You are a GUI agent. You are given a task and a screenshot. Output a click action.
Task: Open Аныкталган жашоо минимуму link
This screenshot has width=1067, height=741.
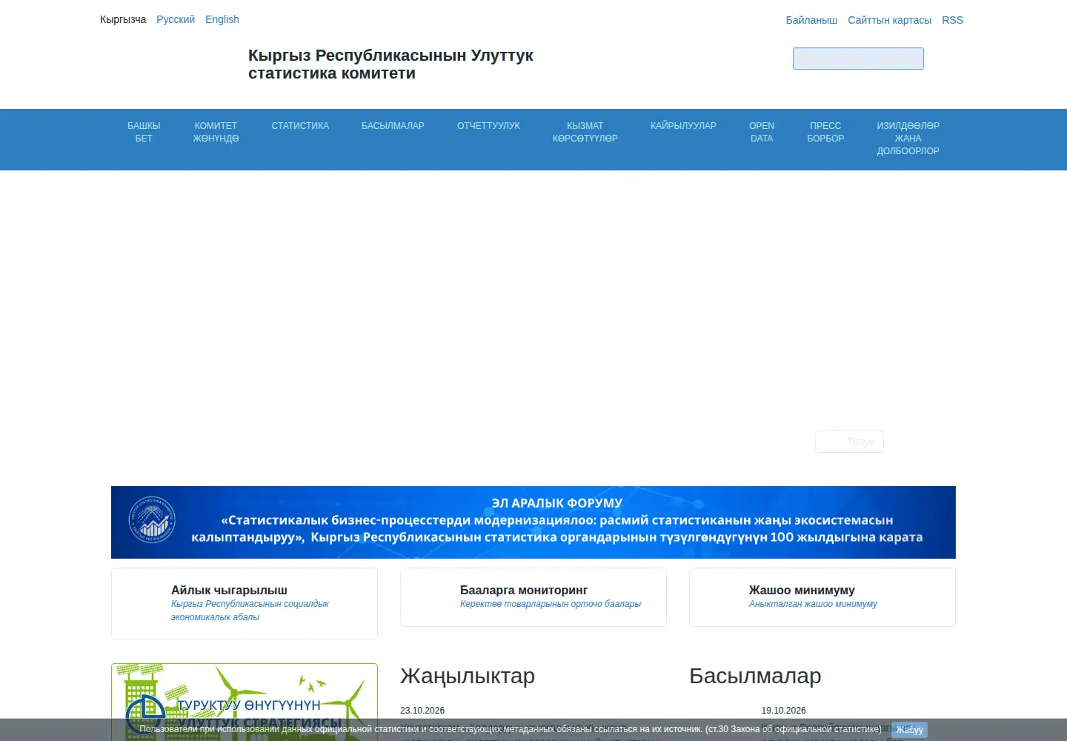[813, 604]
